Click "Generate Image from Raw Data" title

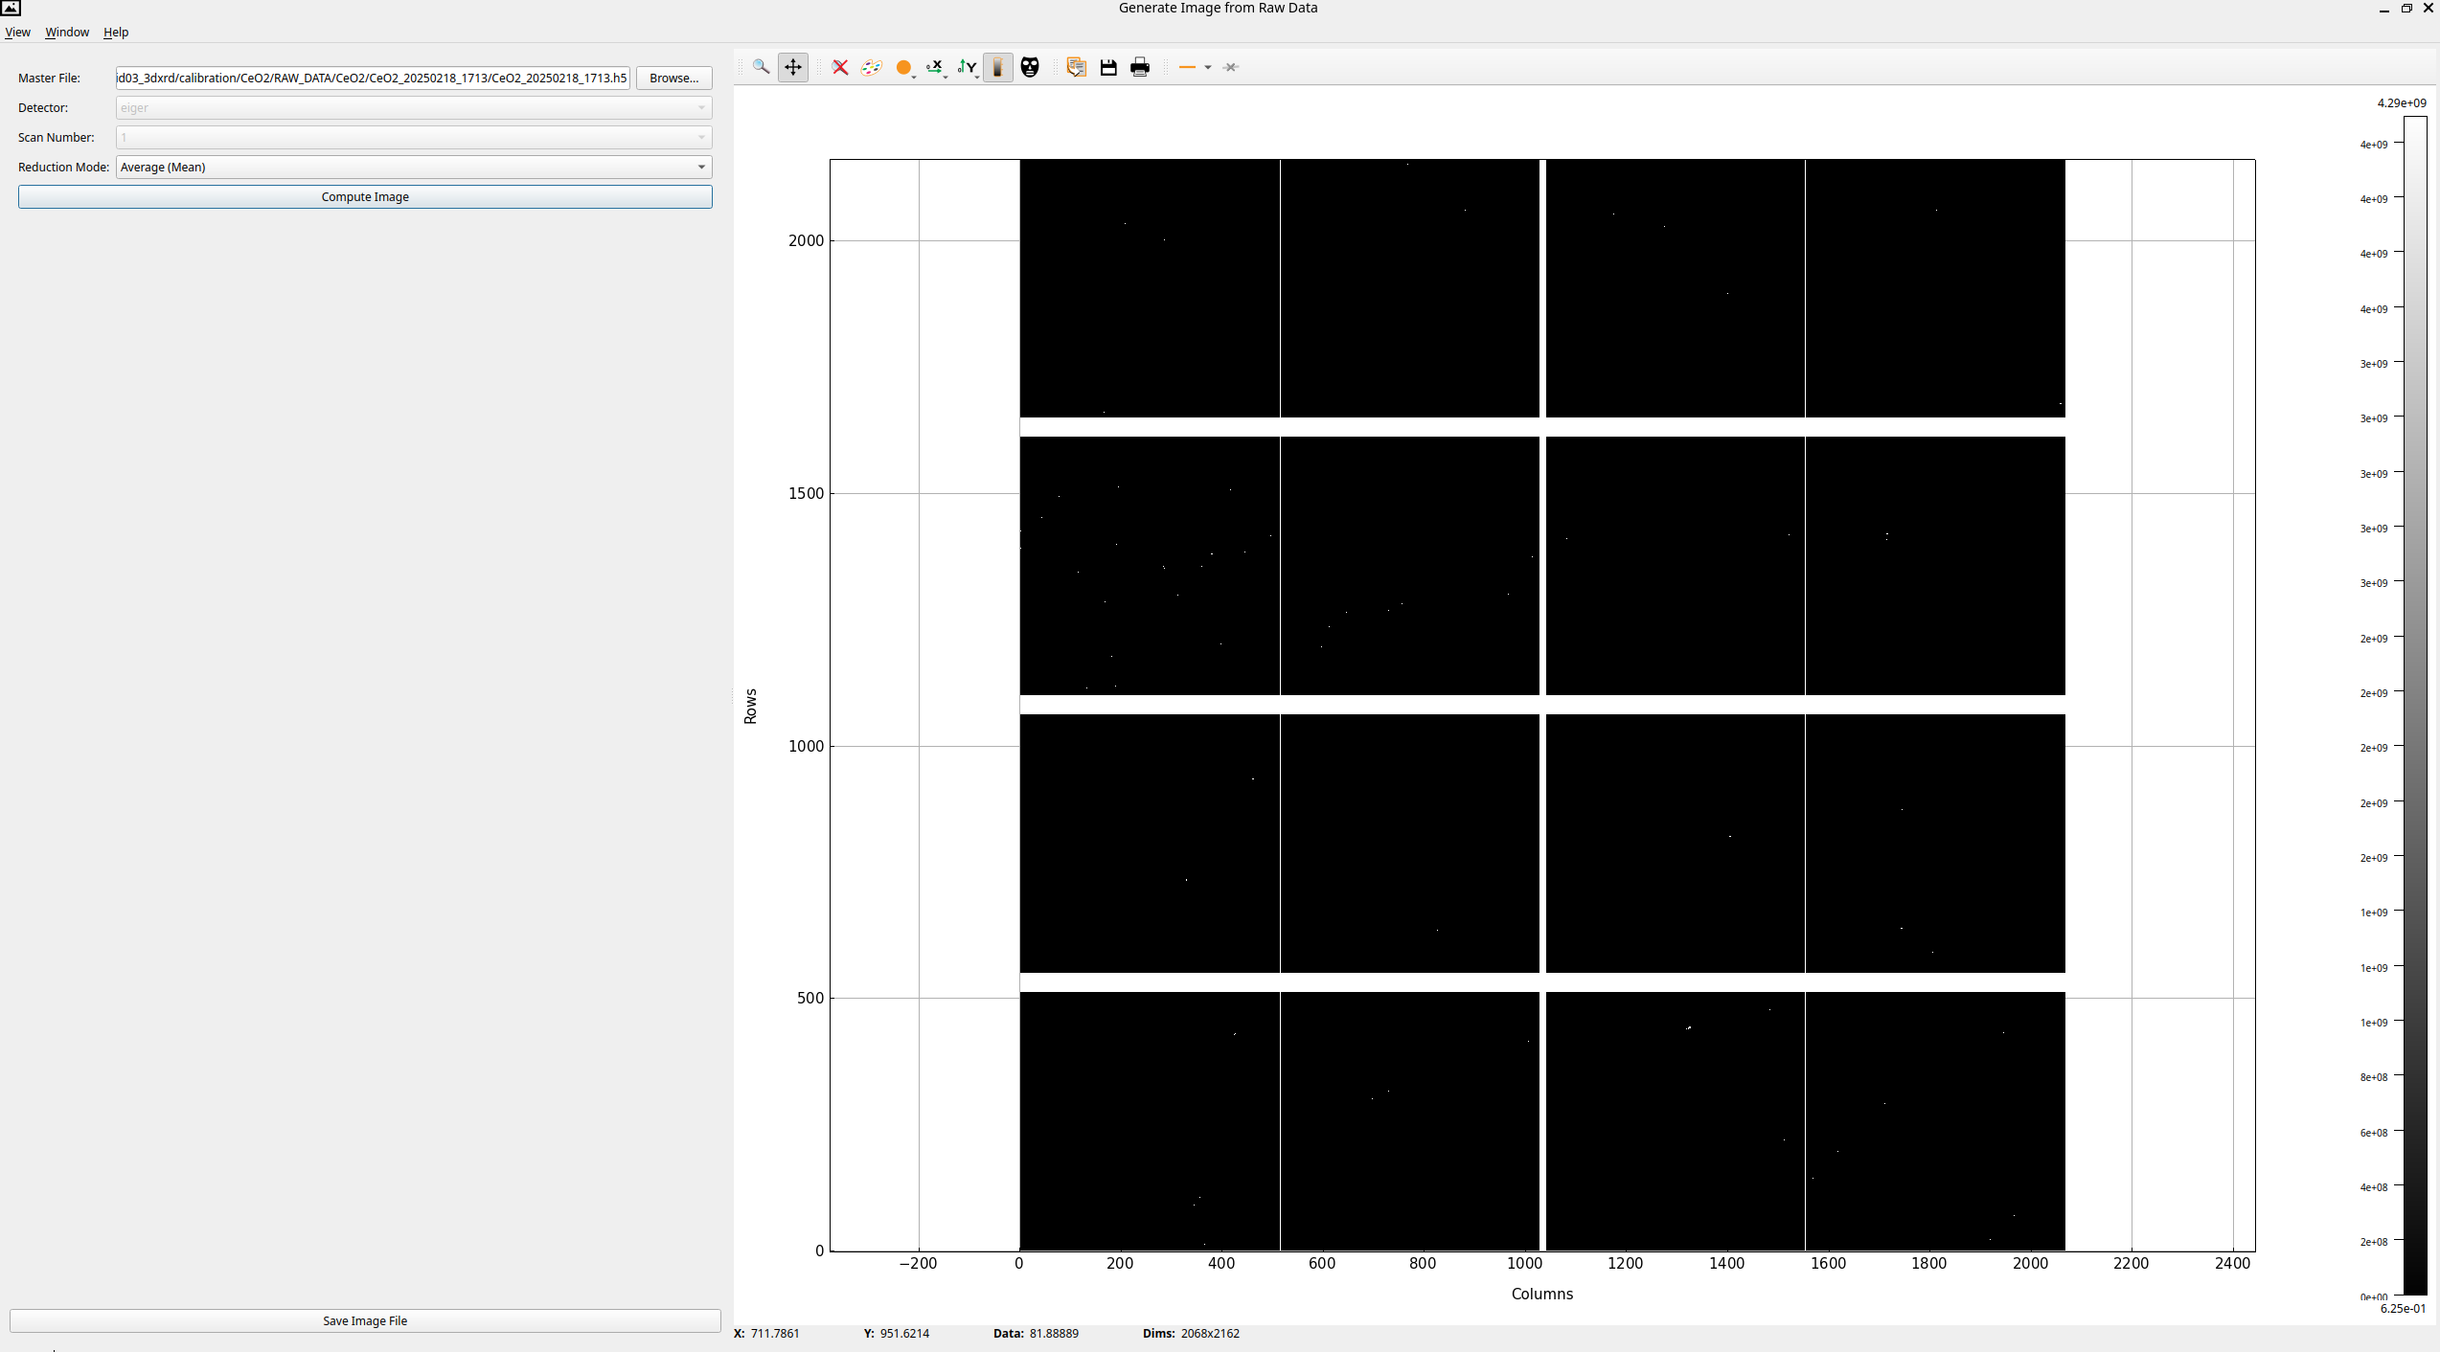[x=1218, y=8]
